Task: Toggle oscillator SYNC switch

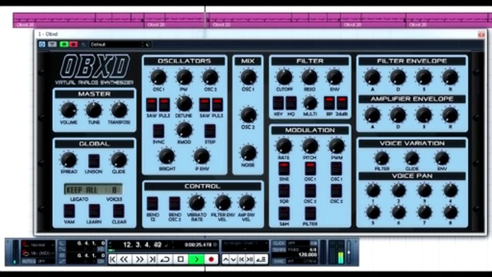Action: pyautogui.click(x=158, y=131)
